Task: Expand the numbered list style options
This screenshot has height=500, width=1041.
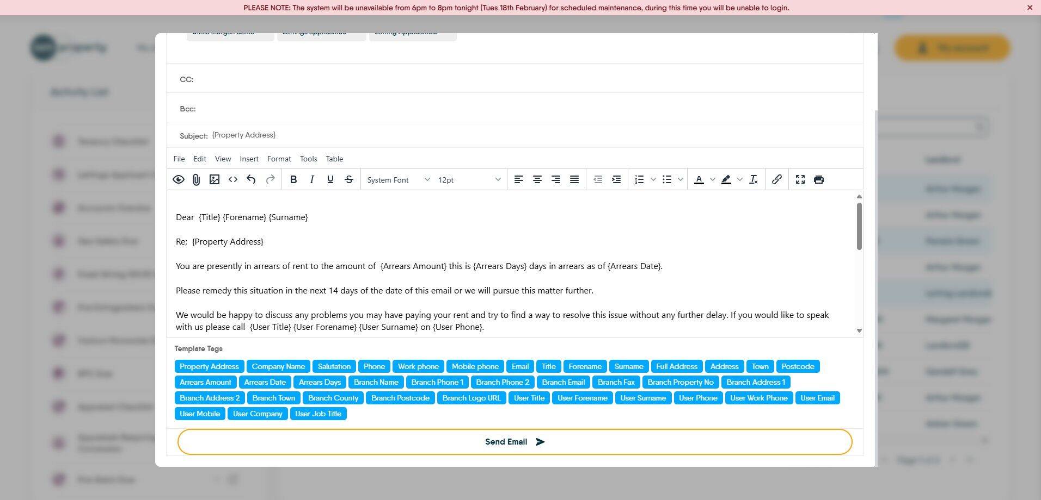Action: tap(653, 179)
